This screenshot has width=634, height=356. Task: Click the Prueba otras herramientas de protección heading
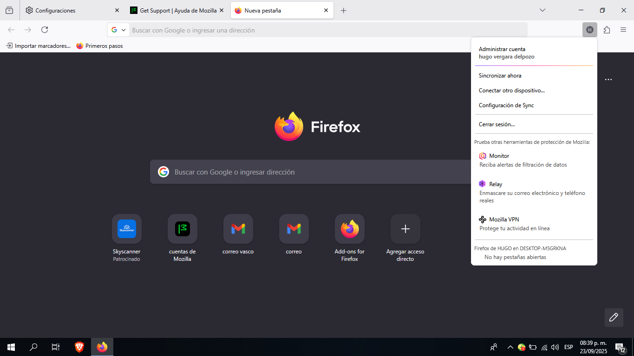point(532,142)
